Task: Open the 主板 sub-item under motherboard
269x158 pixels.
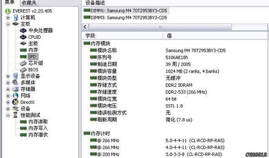Action: 33,44
